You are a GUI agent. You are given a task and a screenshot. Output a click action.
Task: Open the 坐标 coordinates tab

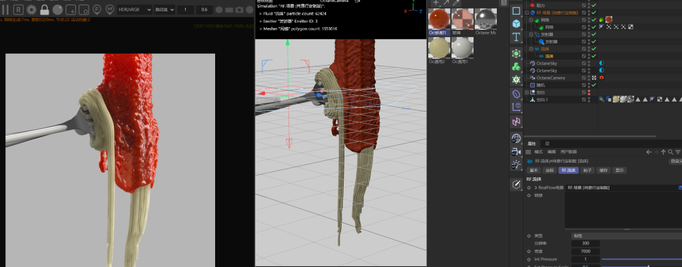pos(549,170)
